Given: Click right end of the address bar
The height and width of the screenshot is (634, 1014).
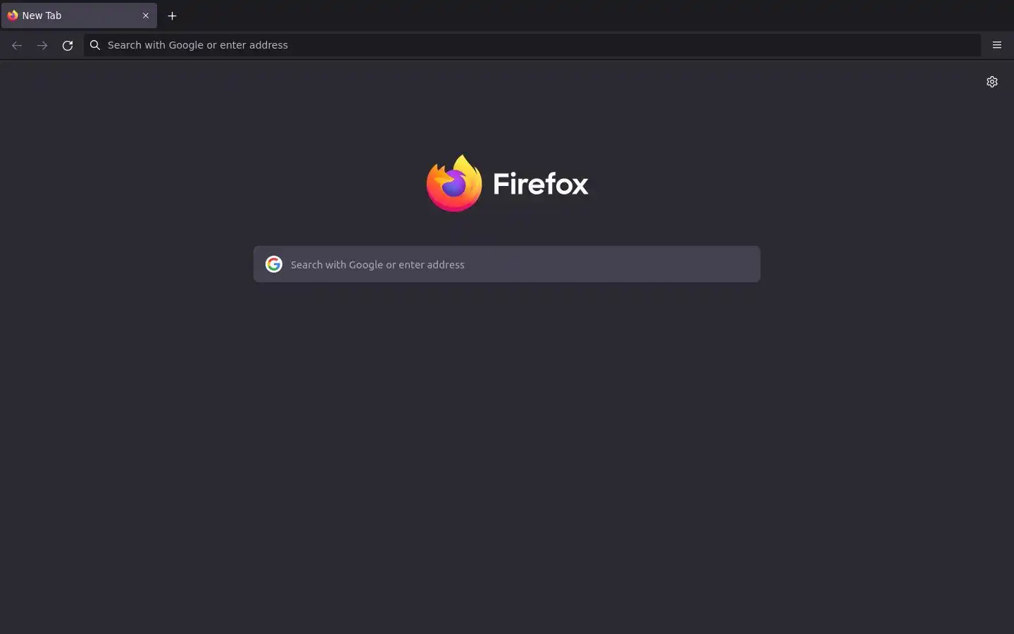Looking at the screenshot, I should 965,45.
